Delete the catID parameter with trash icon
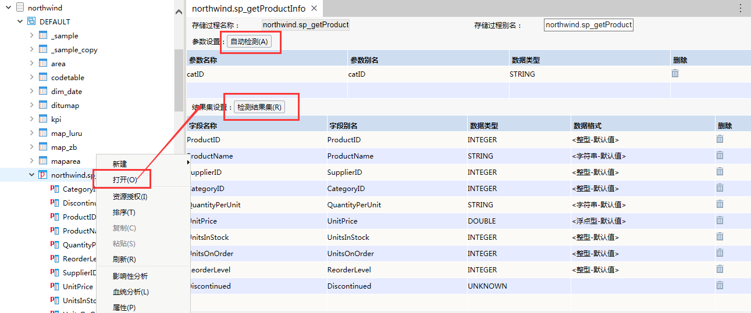 point(675,74)
